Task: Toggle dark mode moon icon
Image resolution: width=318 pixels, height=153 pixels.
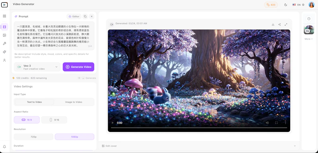Action: (x=286, y=5)
